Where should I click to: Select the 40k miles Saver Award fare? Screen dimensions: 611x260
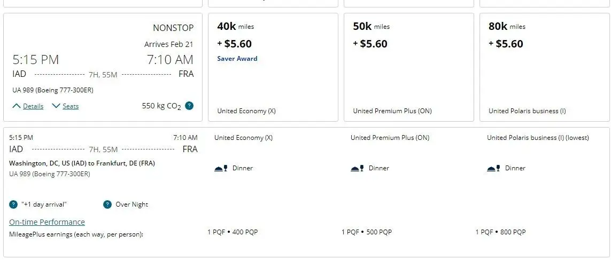(x=273, y=67)
